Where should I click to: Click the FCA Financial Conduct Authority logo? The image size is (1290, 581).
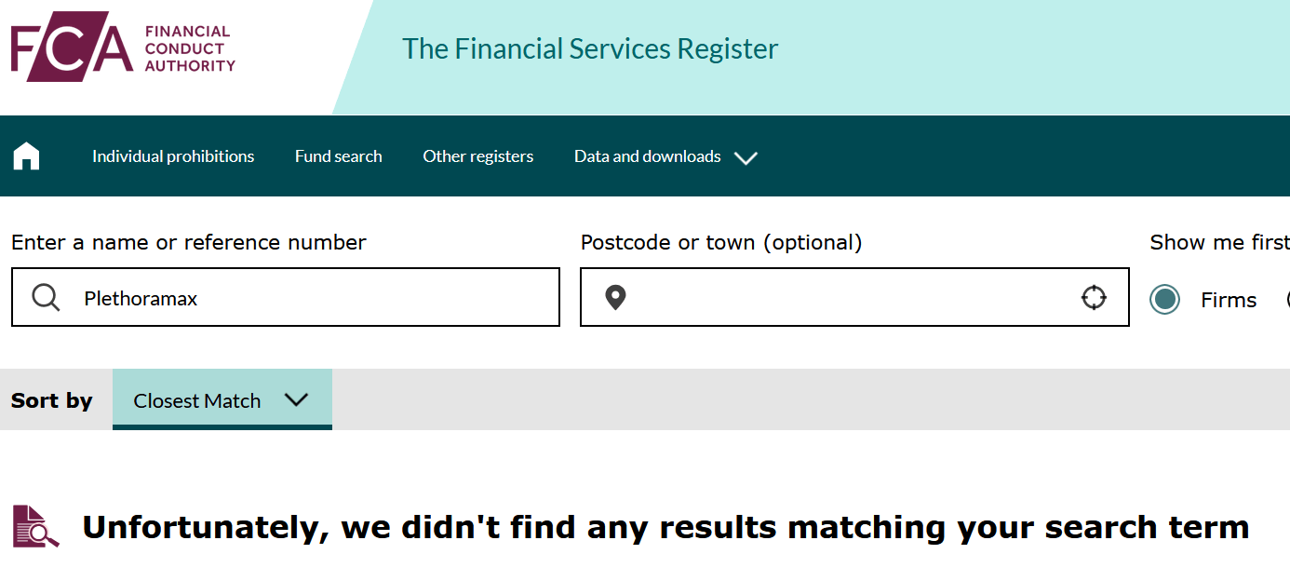click(123, 47)
